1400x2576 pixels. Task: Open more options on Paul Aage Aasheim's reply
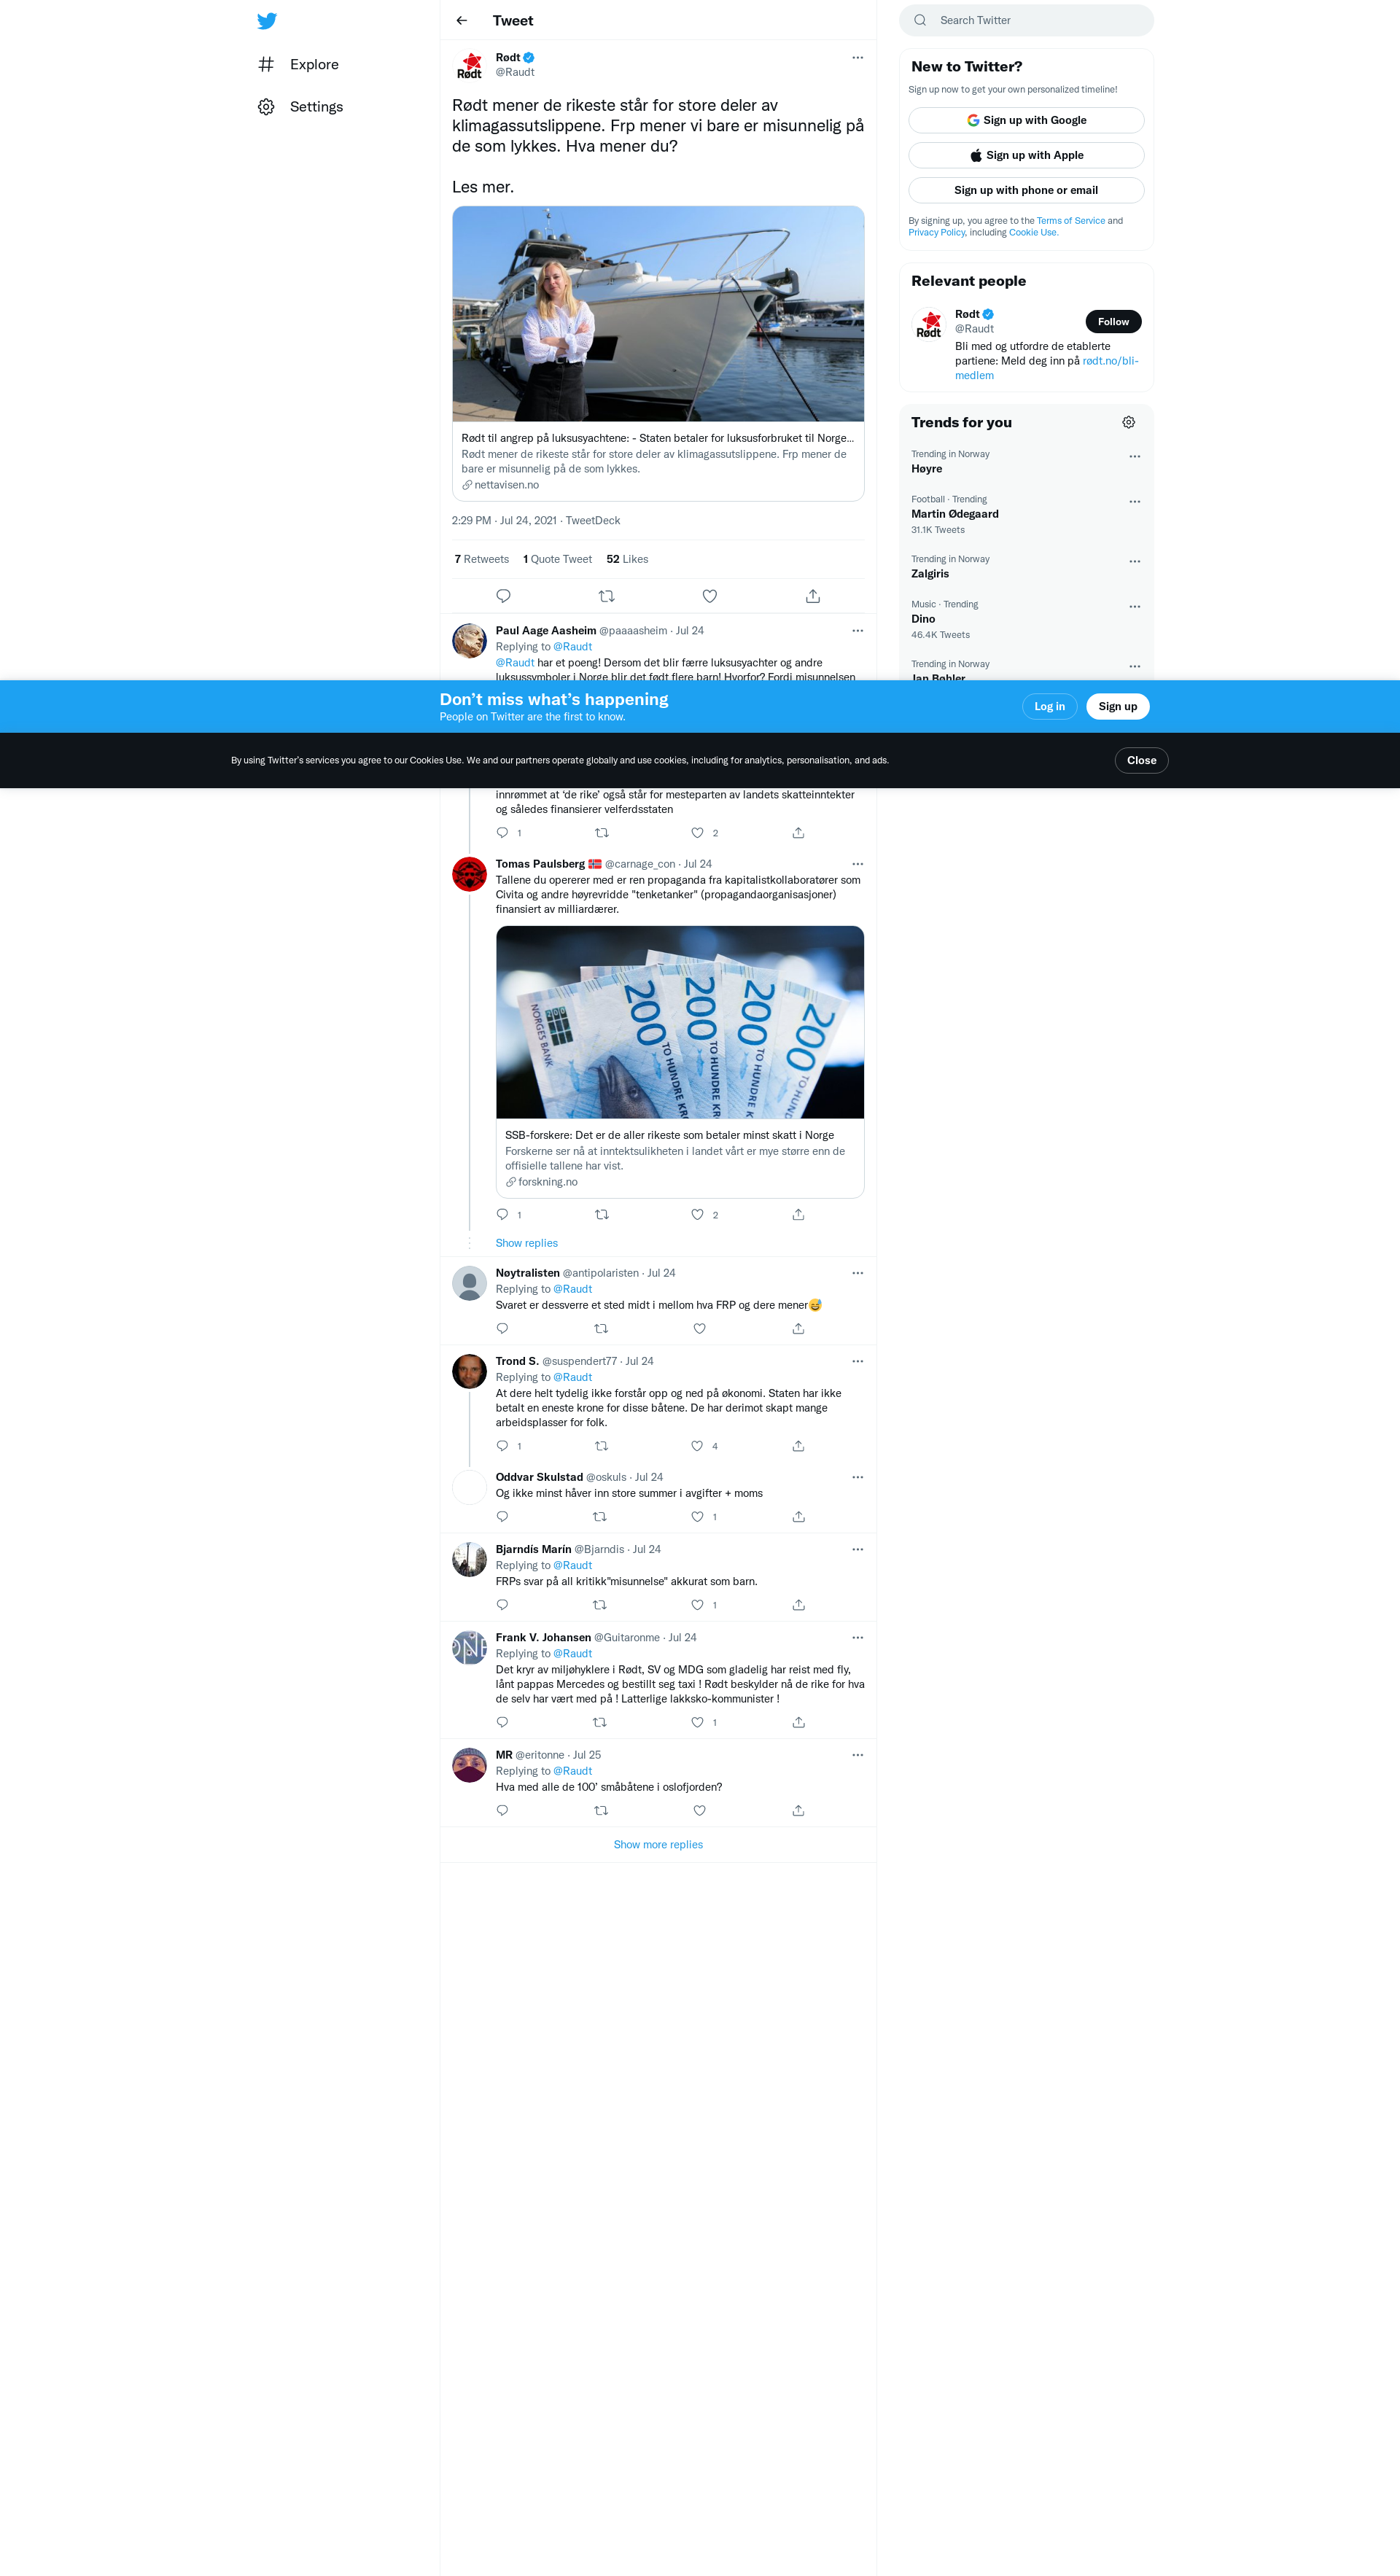coord(857,631)
